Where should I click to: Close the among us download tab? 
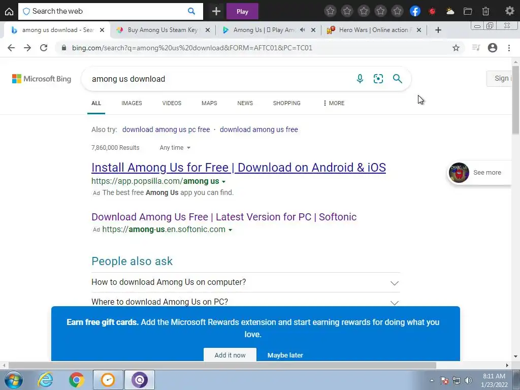102,30
